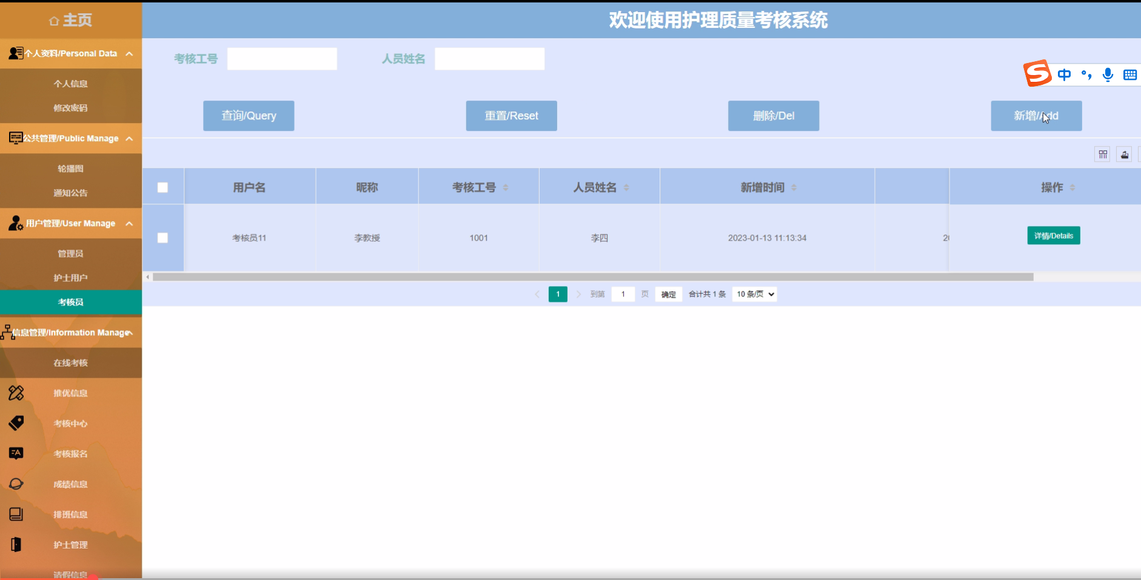1141x580 pixels.
Task: Click the 重置/Reset button
Action: [x=511, y=116]
